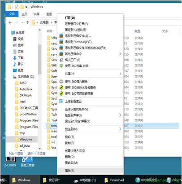182x184 pixels.
Task: Choose 属性(R) in context menu
Action: 91,171
